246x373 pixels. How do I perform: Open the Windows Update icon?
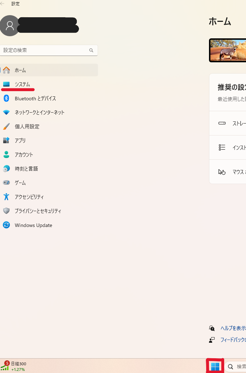click(6, 225)
